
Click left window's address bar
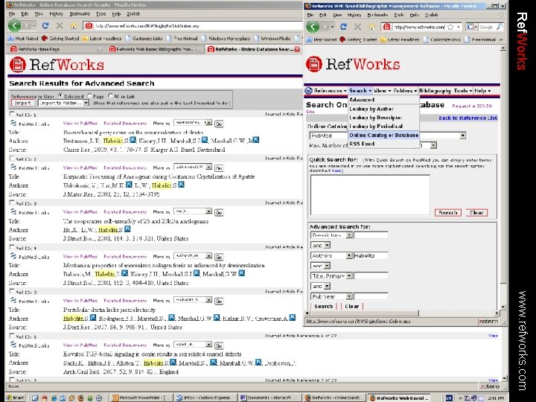193,25
